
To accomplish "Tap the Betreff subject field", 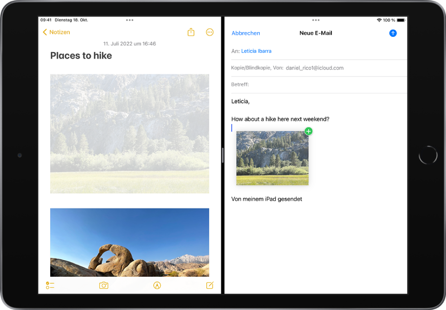I will [279, 84].
